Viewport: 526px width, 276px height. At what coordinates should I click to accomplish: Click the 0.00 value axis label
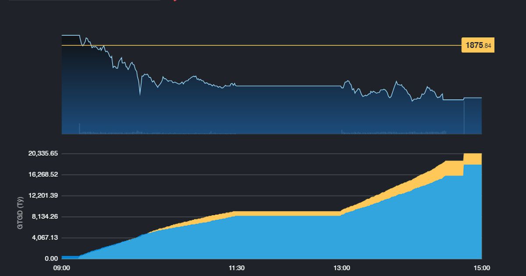point(50,259)
